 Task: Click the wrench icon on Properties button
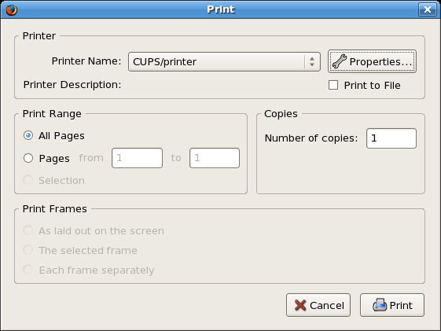(x=339, y=61)
